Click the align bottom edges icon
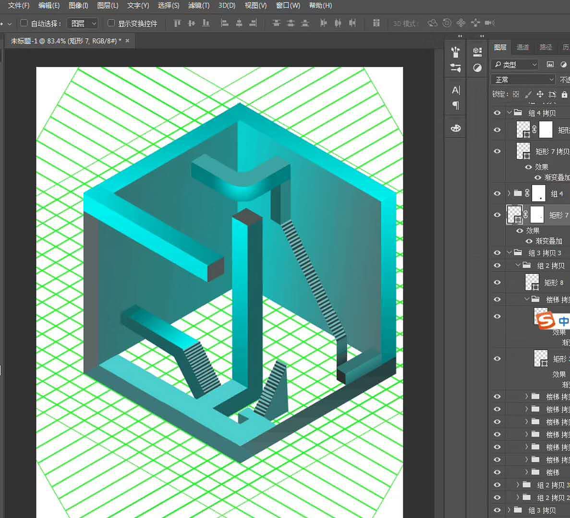Screen dimensions: 570x518 coord(206,23)
